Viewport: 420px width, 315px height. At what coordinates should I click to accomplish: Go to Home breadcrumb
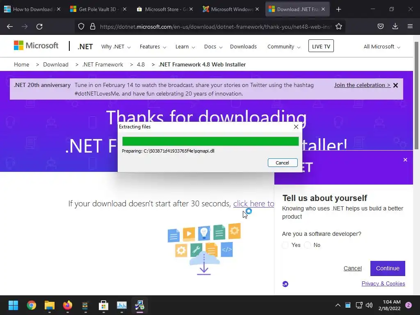21,64
